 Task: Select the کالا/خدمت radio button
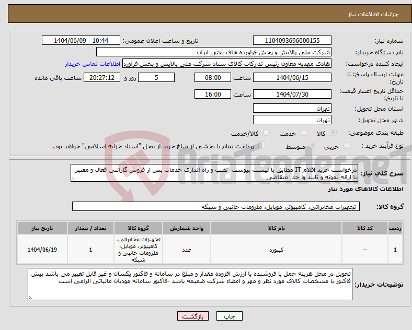[266, 133]
